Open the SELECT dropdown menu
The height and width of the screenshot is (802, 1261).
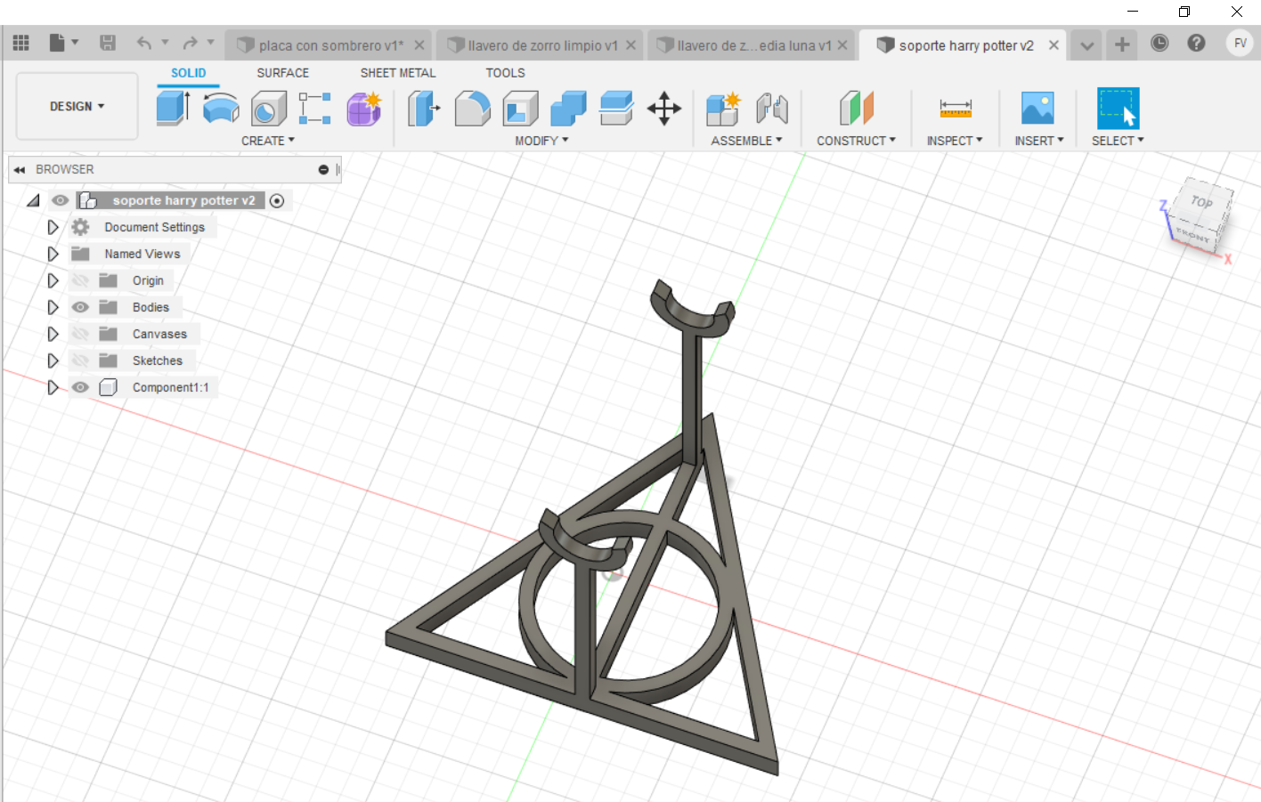point(1118,141)
